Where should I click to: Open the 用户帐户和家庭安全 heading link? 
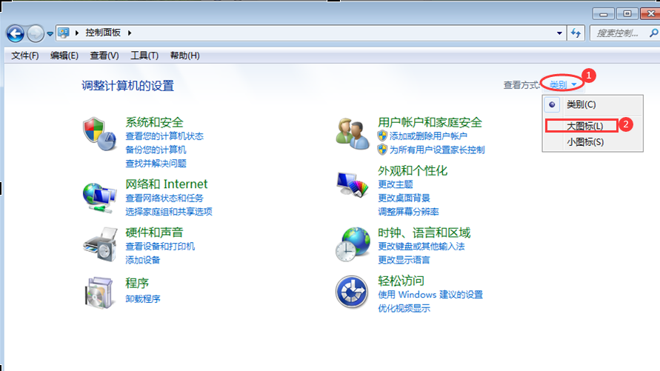coord(430,122)
